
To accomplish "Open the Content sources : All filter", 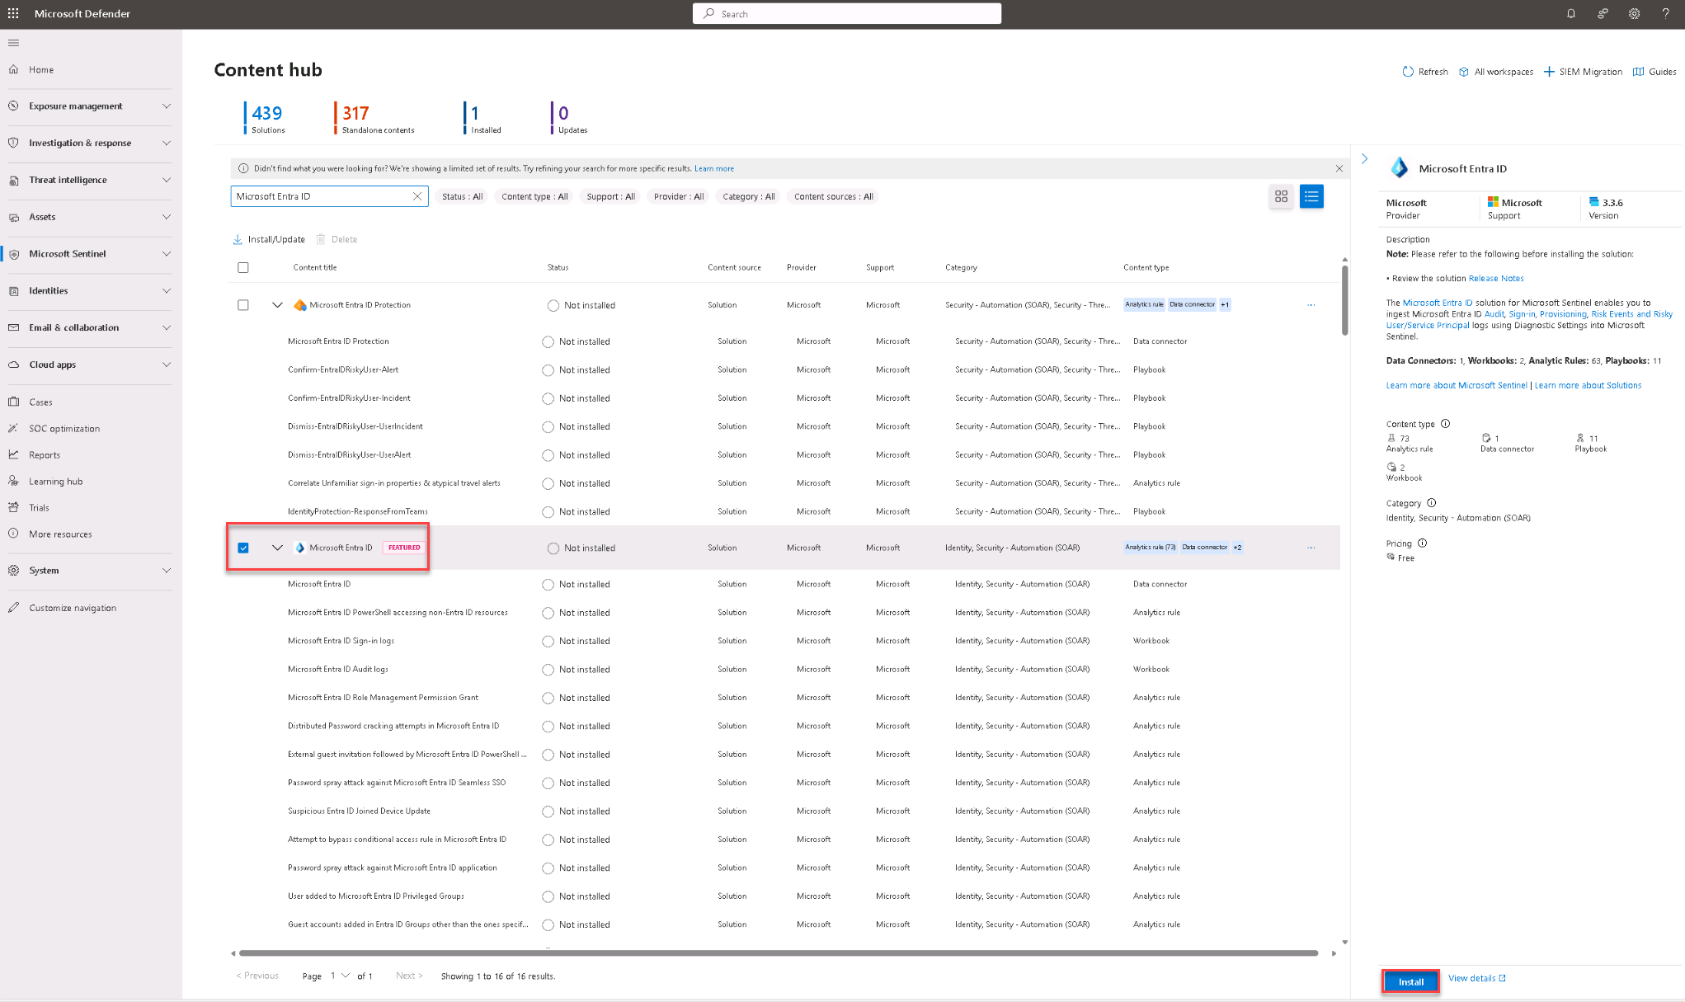I will click(x=833, y=196).
